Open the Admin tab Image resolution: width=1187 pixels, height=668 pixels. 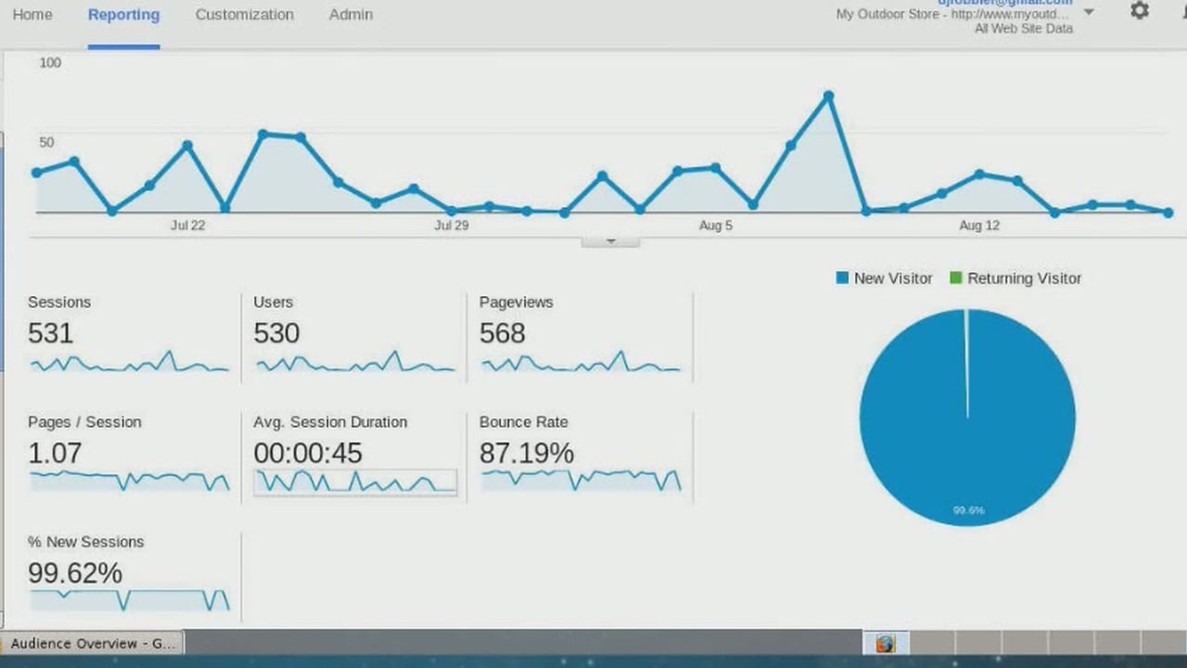pyautogui.click(x=351, y=15)
